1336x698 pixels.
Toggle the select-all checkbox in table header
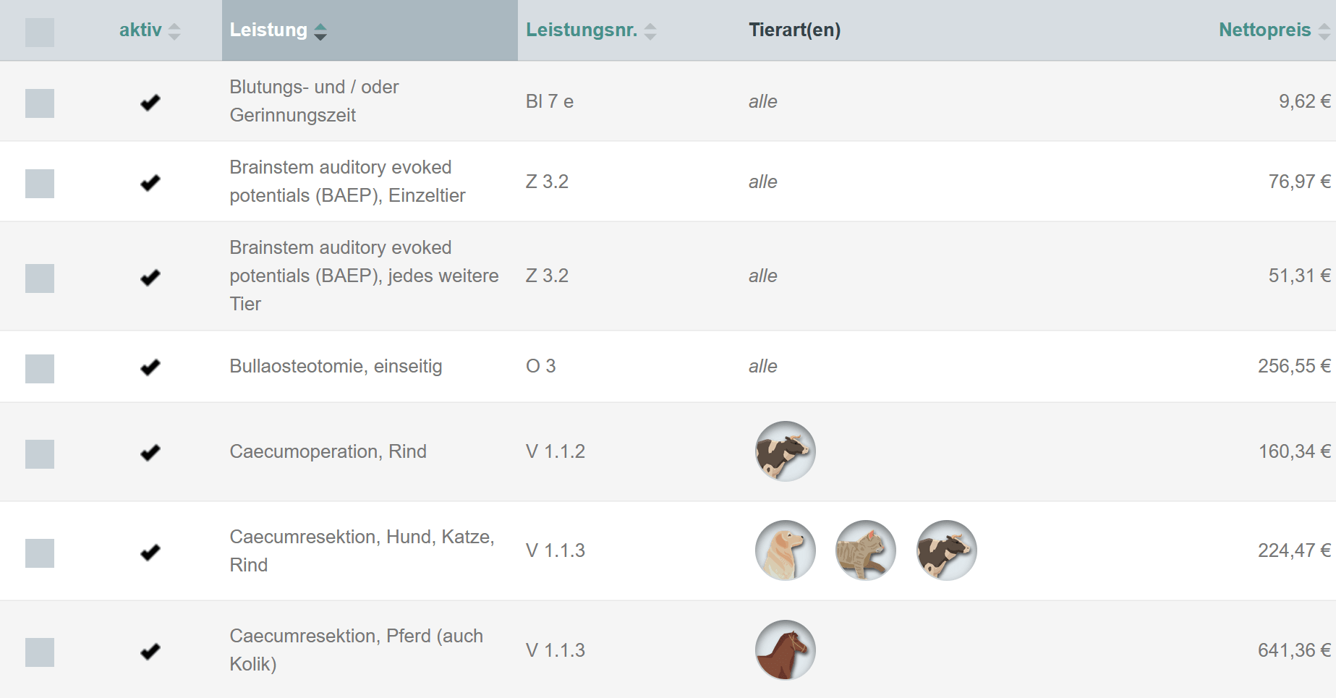40,33
